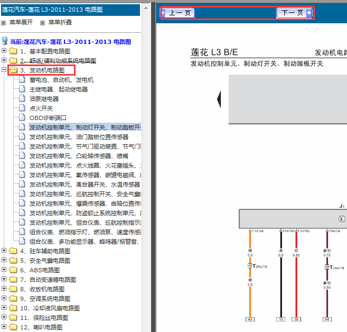Click the 菜单展开 list icon

[4, 23]
